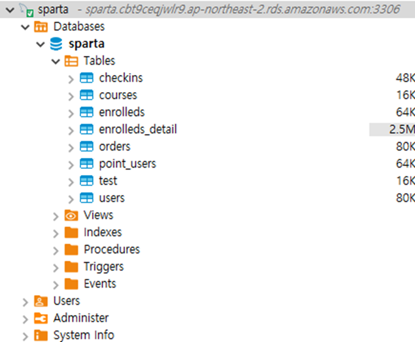Click the 48K size of checkins

pyautogui.click(x=405, y=78)
